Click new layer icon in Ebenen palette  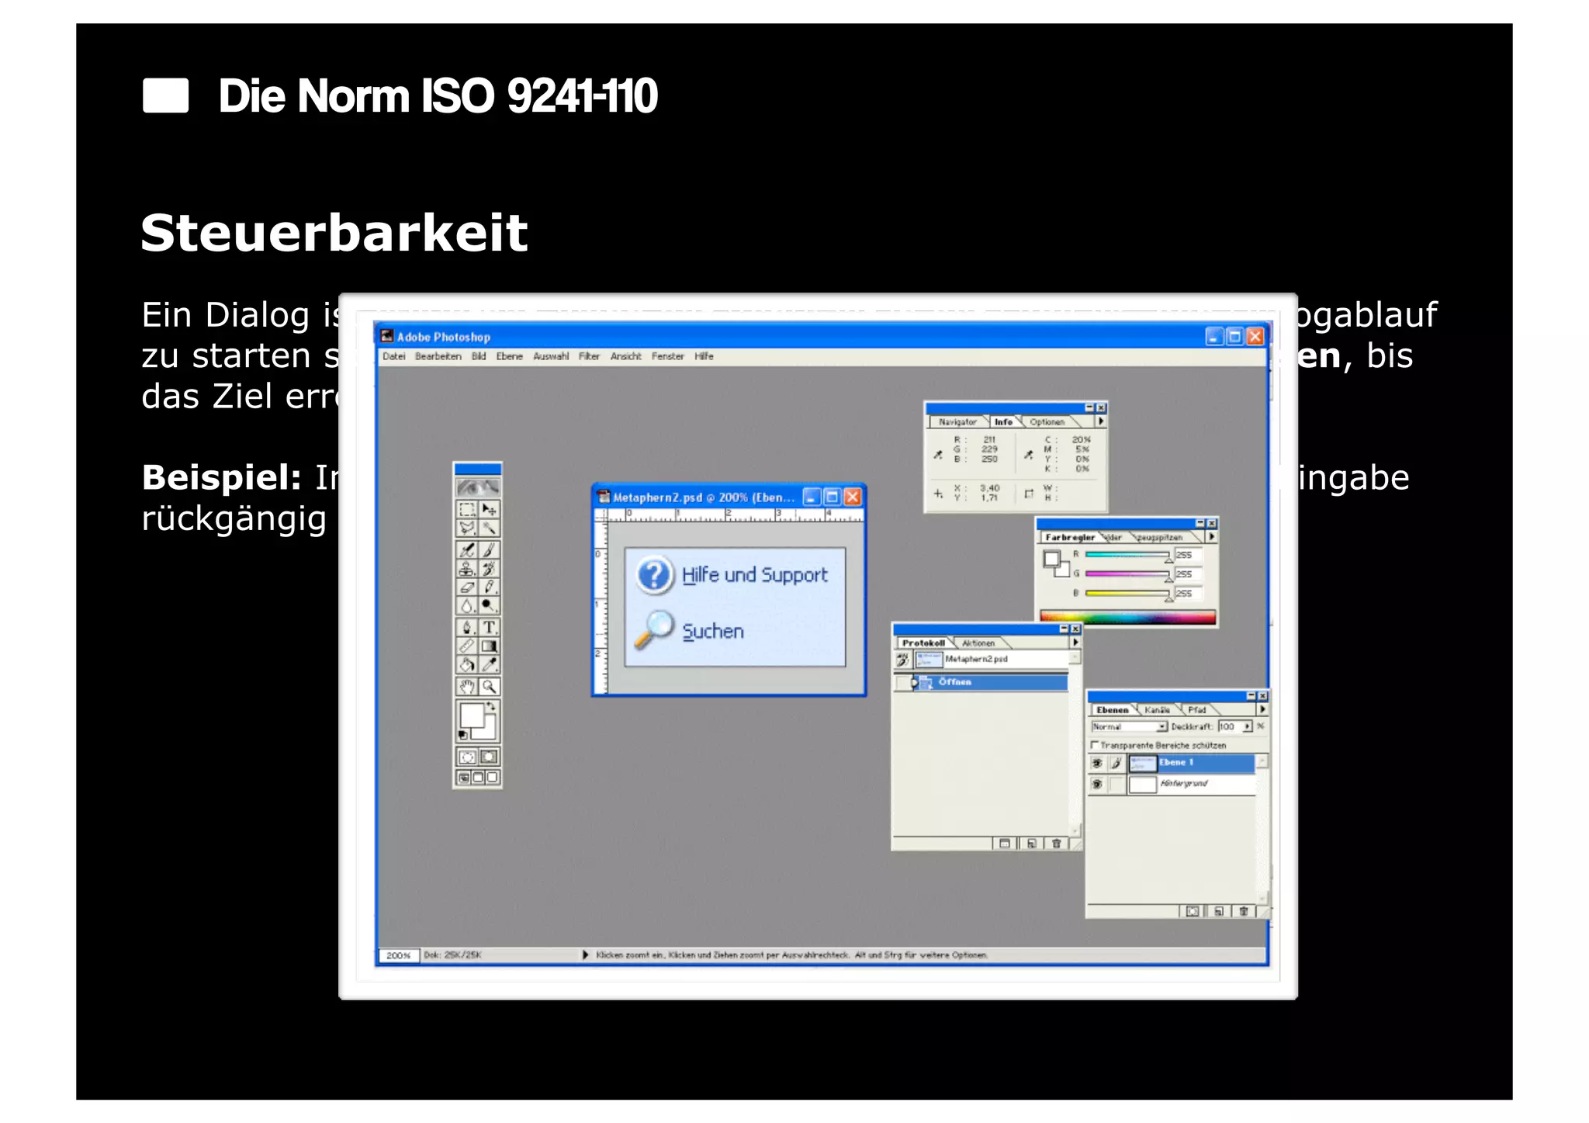(1219, 911)
